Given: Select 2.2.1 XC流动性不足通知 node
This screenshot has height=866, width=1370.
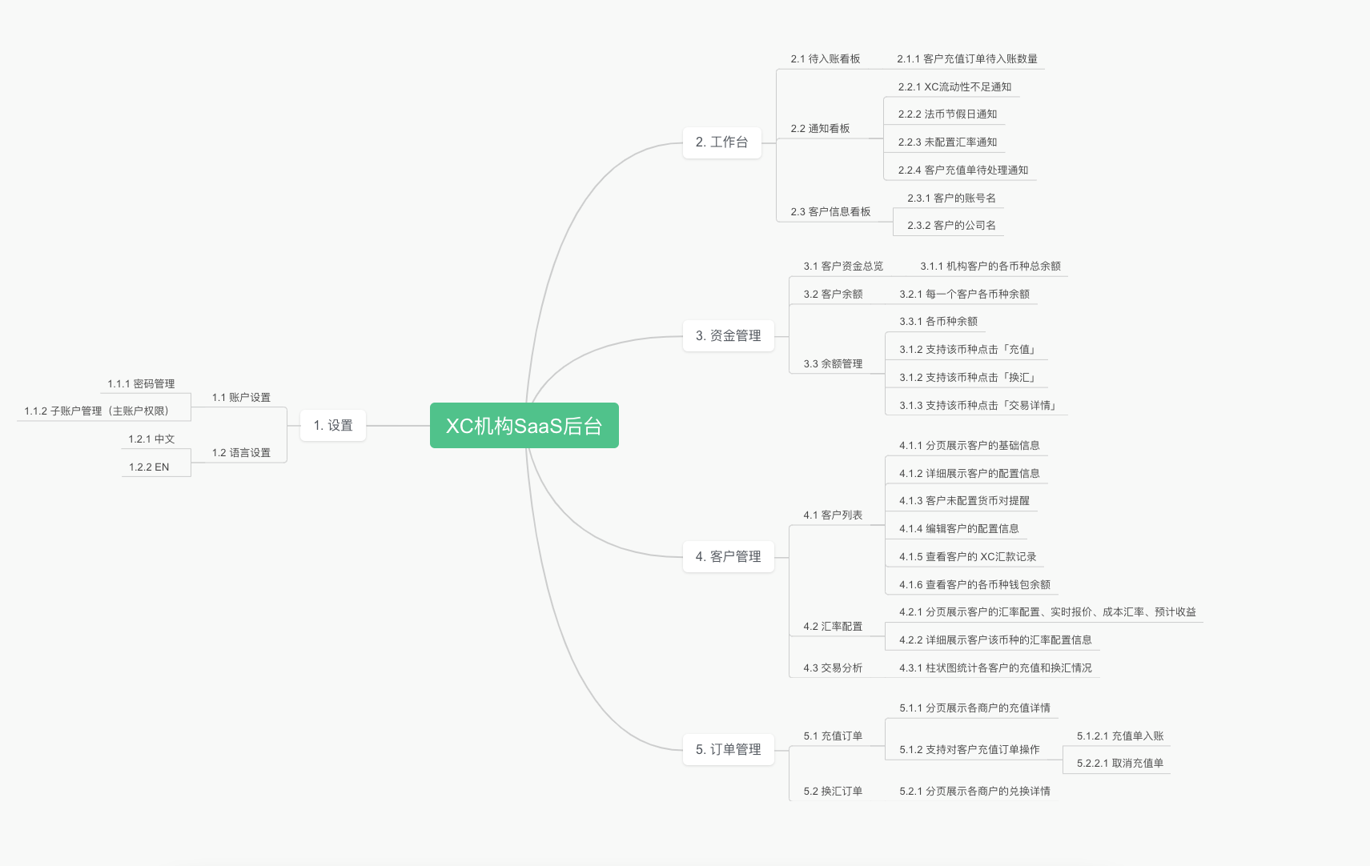Looking at the screenshot, I should click(x=954, y=87).
